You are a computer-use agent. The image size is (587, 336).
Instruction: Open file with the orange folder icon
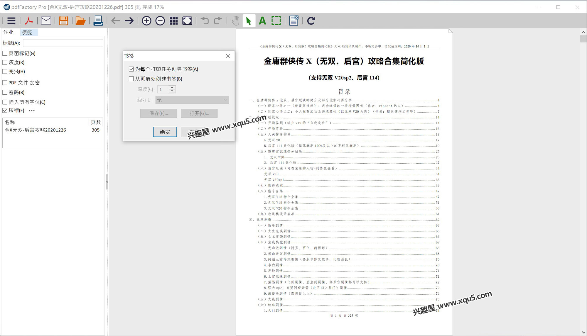(80, 21)
